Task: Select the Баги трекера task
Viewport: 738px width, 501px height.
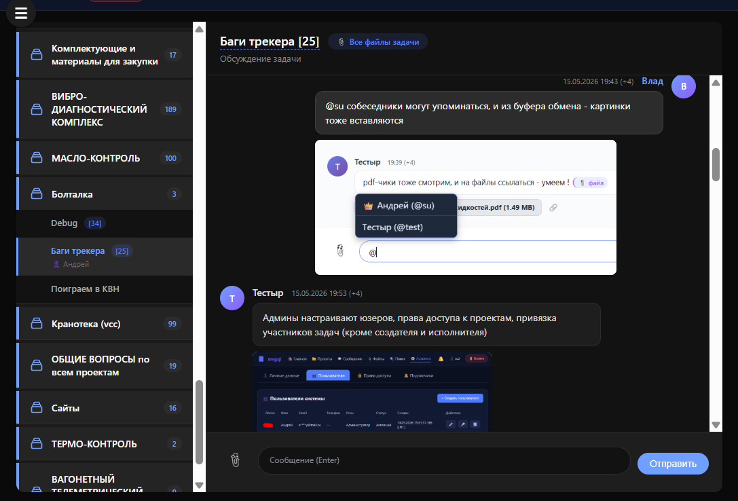Action: (x=105, y=257)
